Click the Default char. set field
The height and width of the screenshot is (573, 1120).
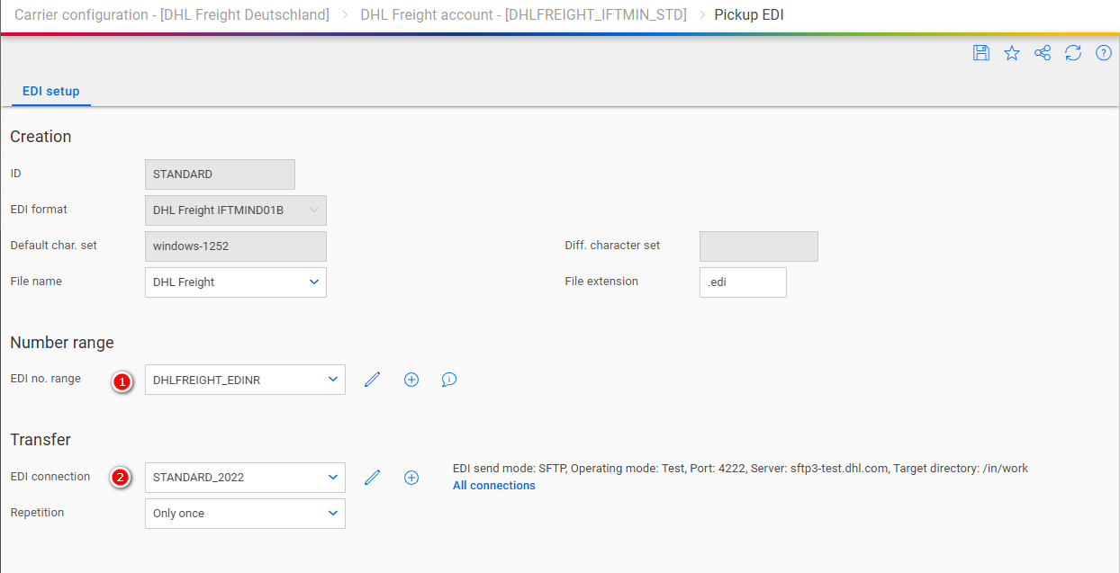click(x=236, y=246)
